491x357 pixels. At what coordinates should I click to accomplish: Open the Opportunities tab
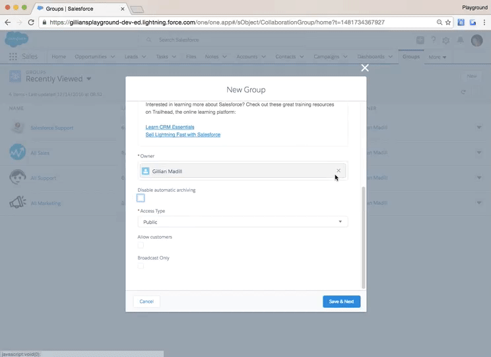click(x=90, y=56)
